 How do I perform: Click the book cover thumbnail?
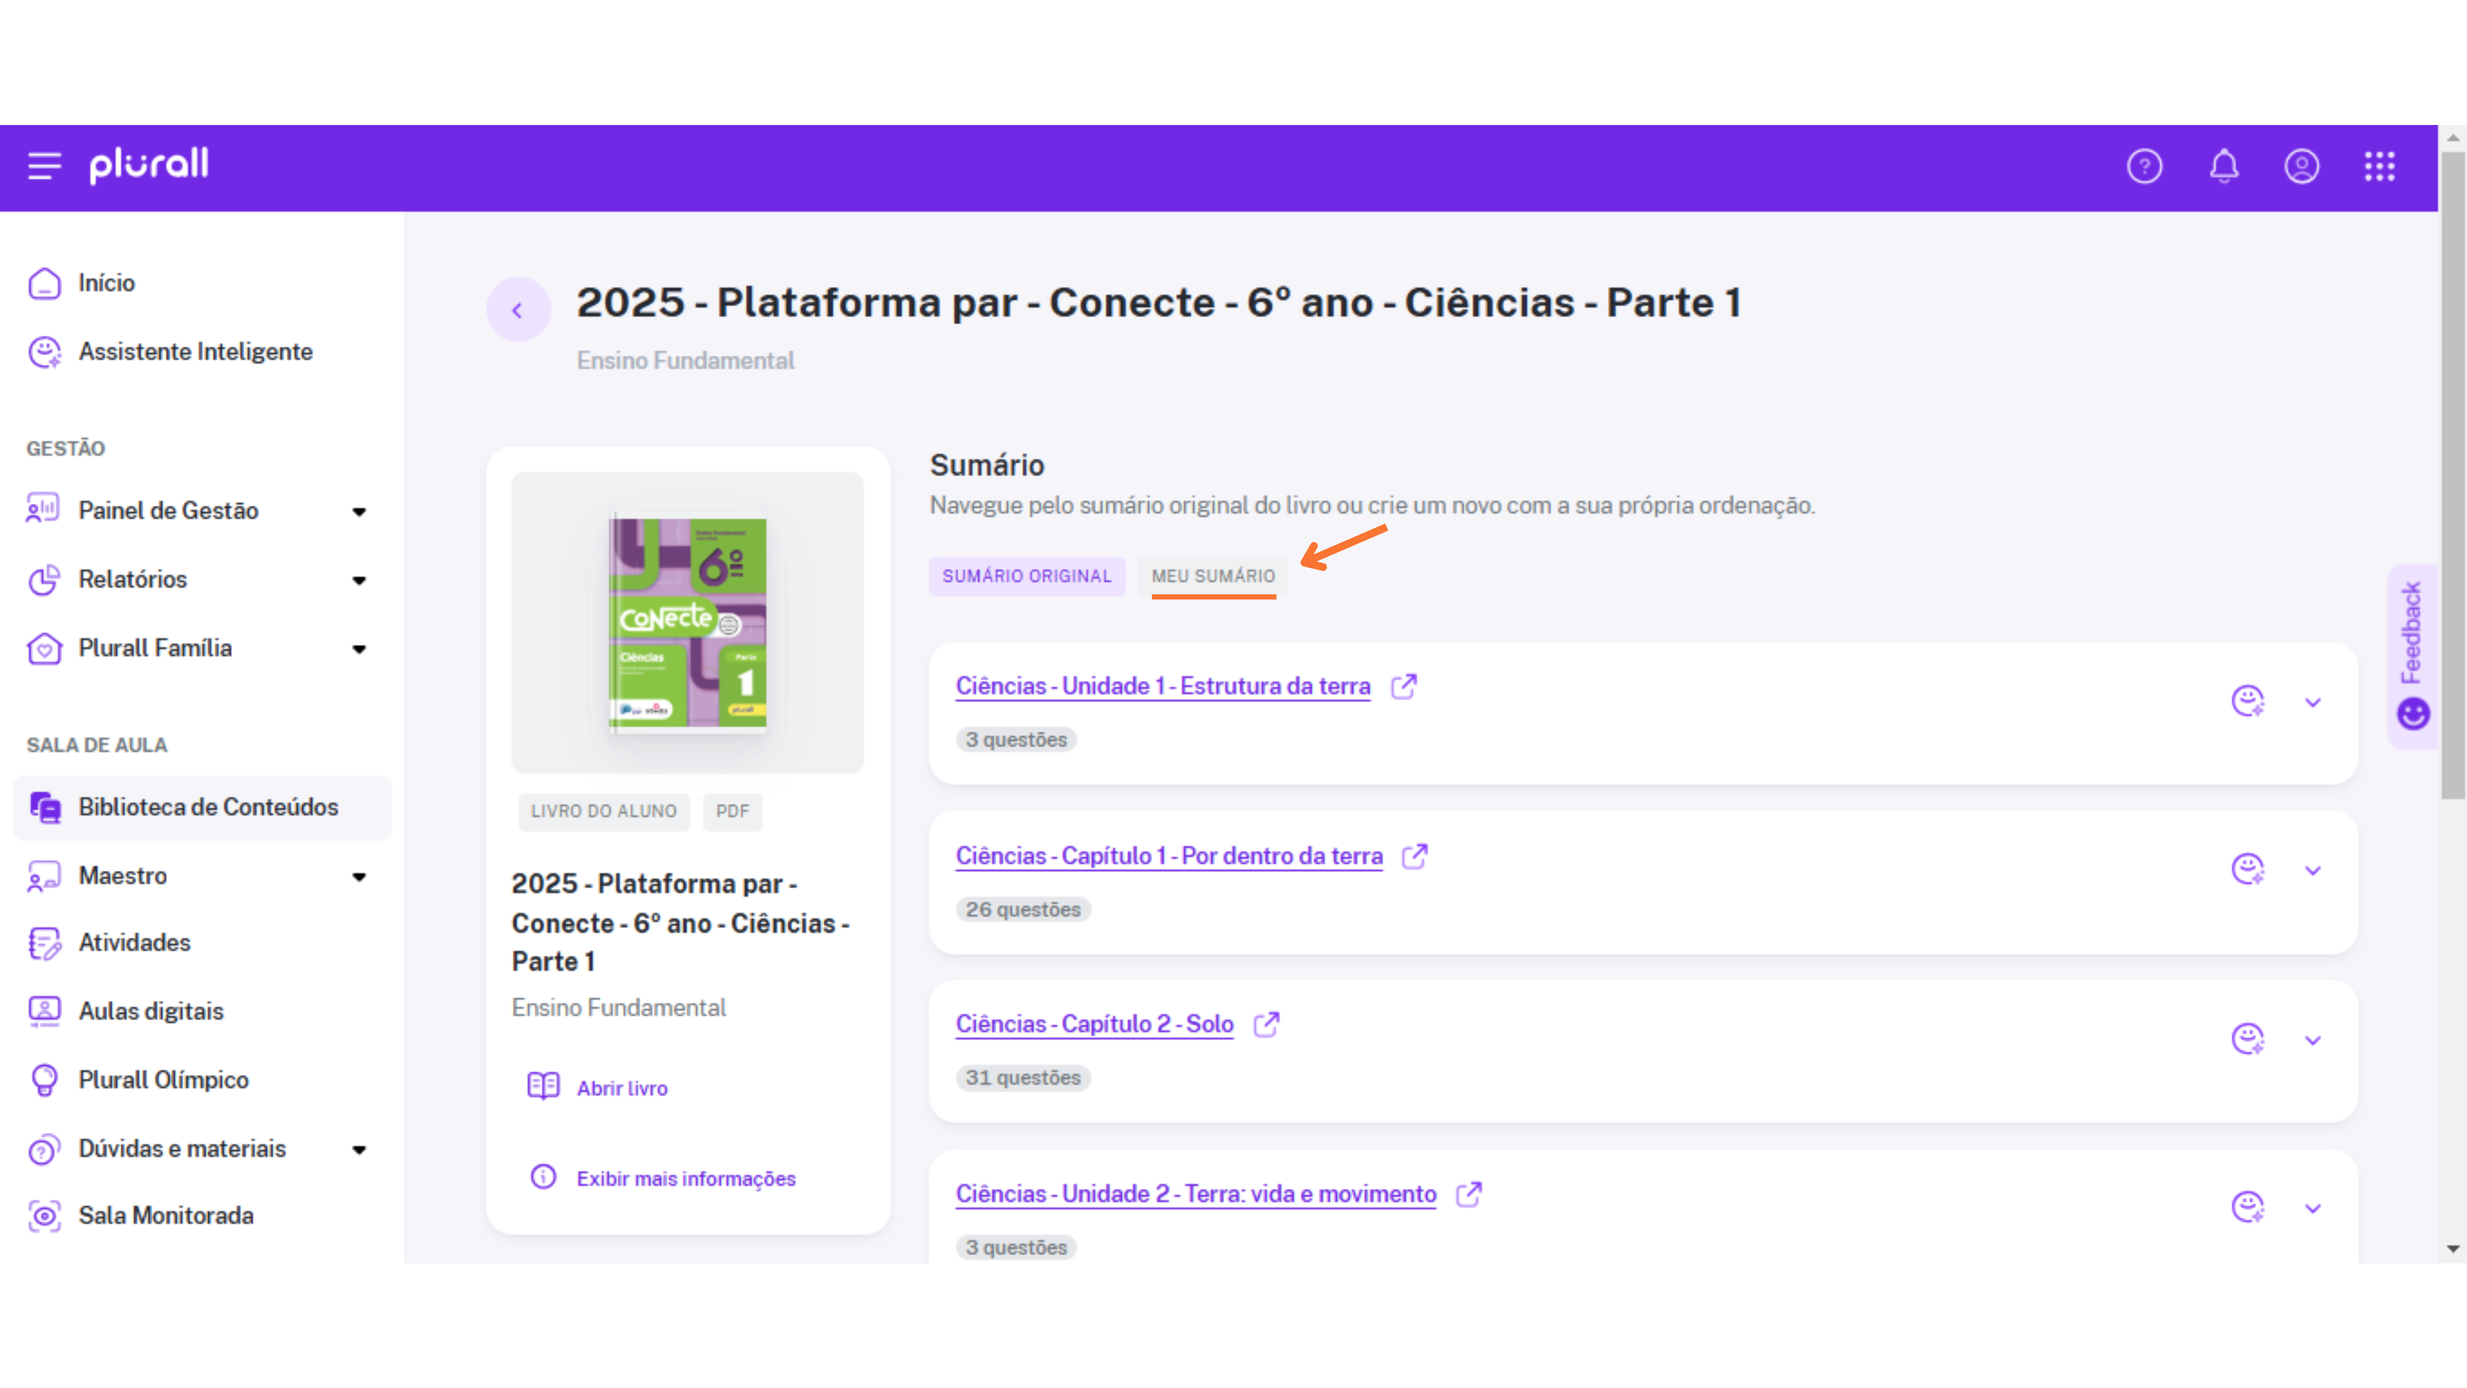(687, 623)
